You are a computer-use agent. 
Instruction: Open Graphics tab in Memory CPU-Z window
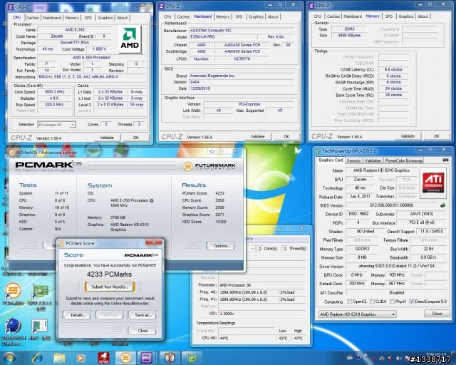[405, 16]
